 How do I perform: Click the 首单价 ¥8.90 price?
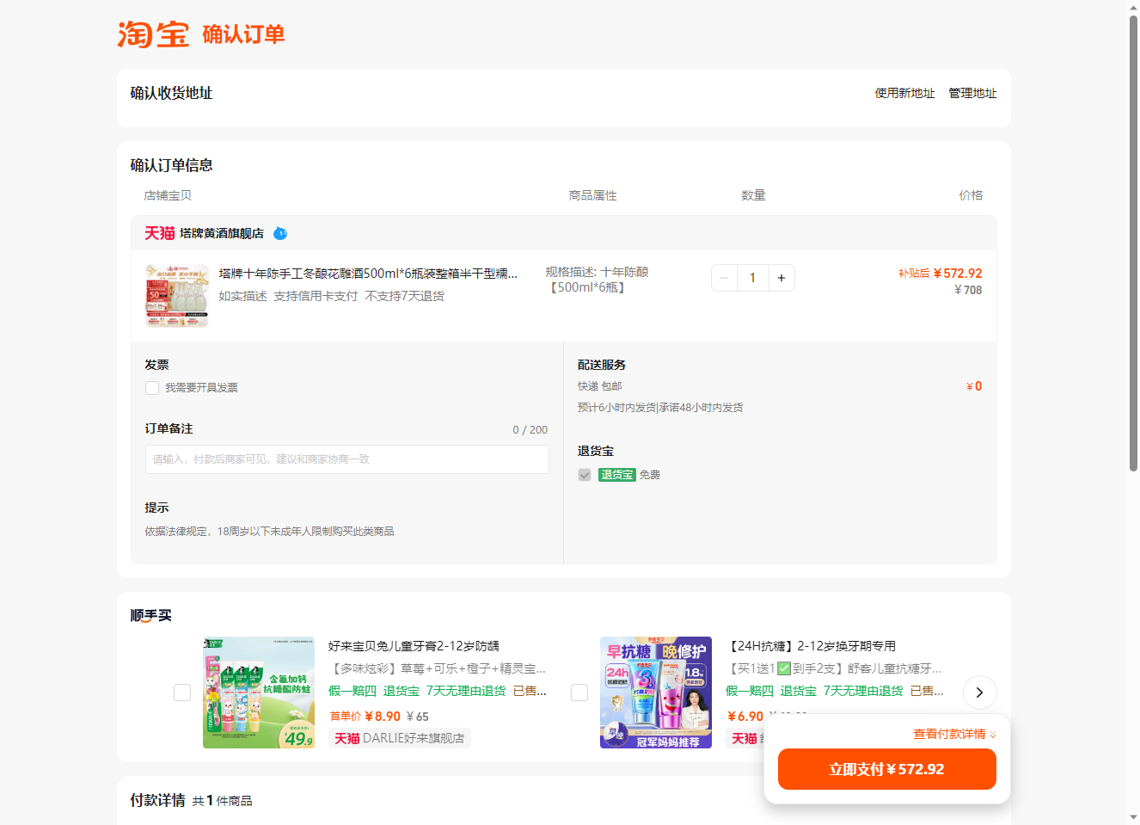(365, 716)
